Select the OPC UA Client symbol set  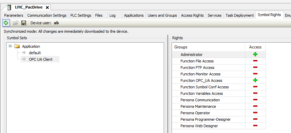point(40,59)
